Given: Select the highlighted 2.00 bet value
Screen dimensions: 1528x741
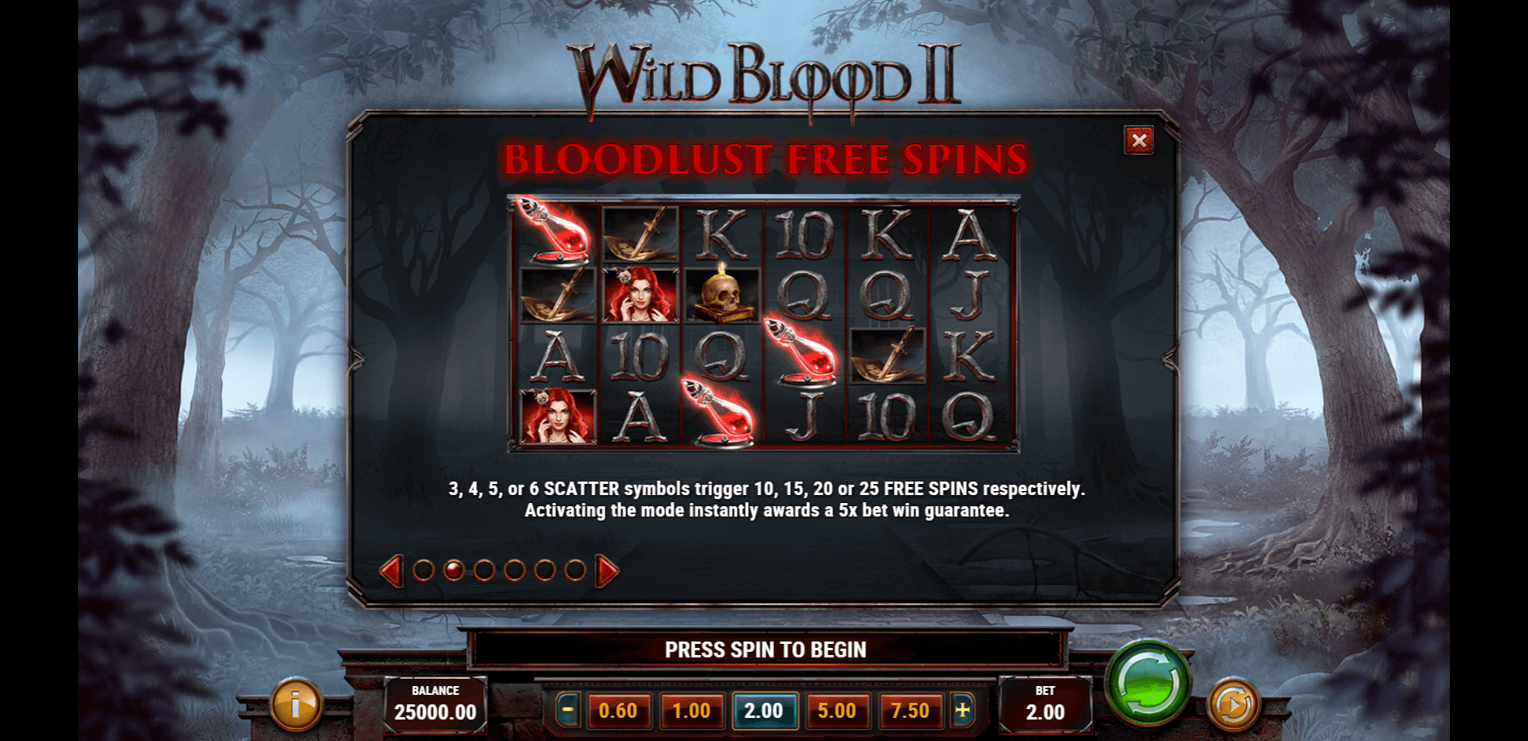Looking at the screenshot, I should coord(764,711).
